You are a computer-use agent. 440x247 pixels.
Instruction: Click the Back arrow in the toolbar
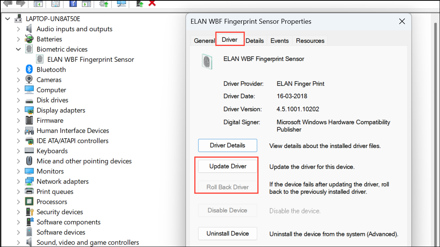8,3
